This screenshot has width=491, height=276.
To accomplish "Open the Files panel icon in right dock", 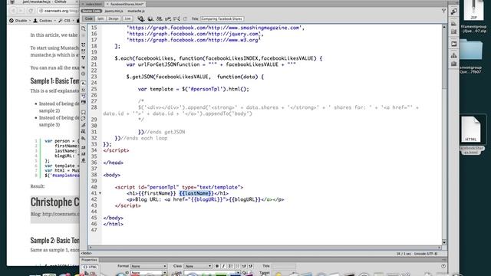I will point(454,56).
